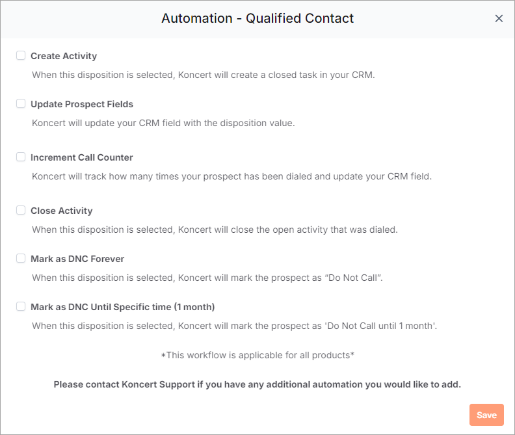515x435 pixels.
Task: Enable the Create Activity checkbox
Action: pos(21,55)
